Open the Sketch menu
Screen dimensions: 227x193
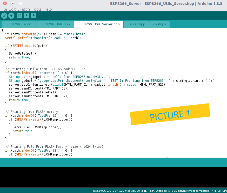point(24,9)
